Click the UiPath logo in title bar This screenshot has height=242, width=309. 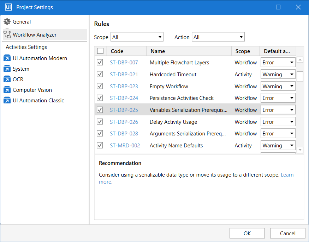coord(8,7)
